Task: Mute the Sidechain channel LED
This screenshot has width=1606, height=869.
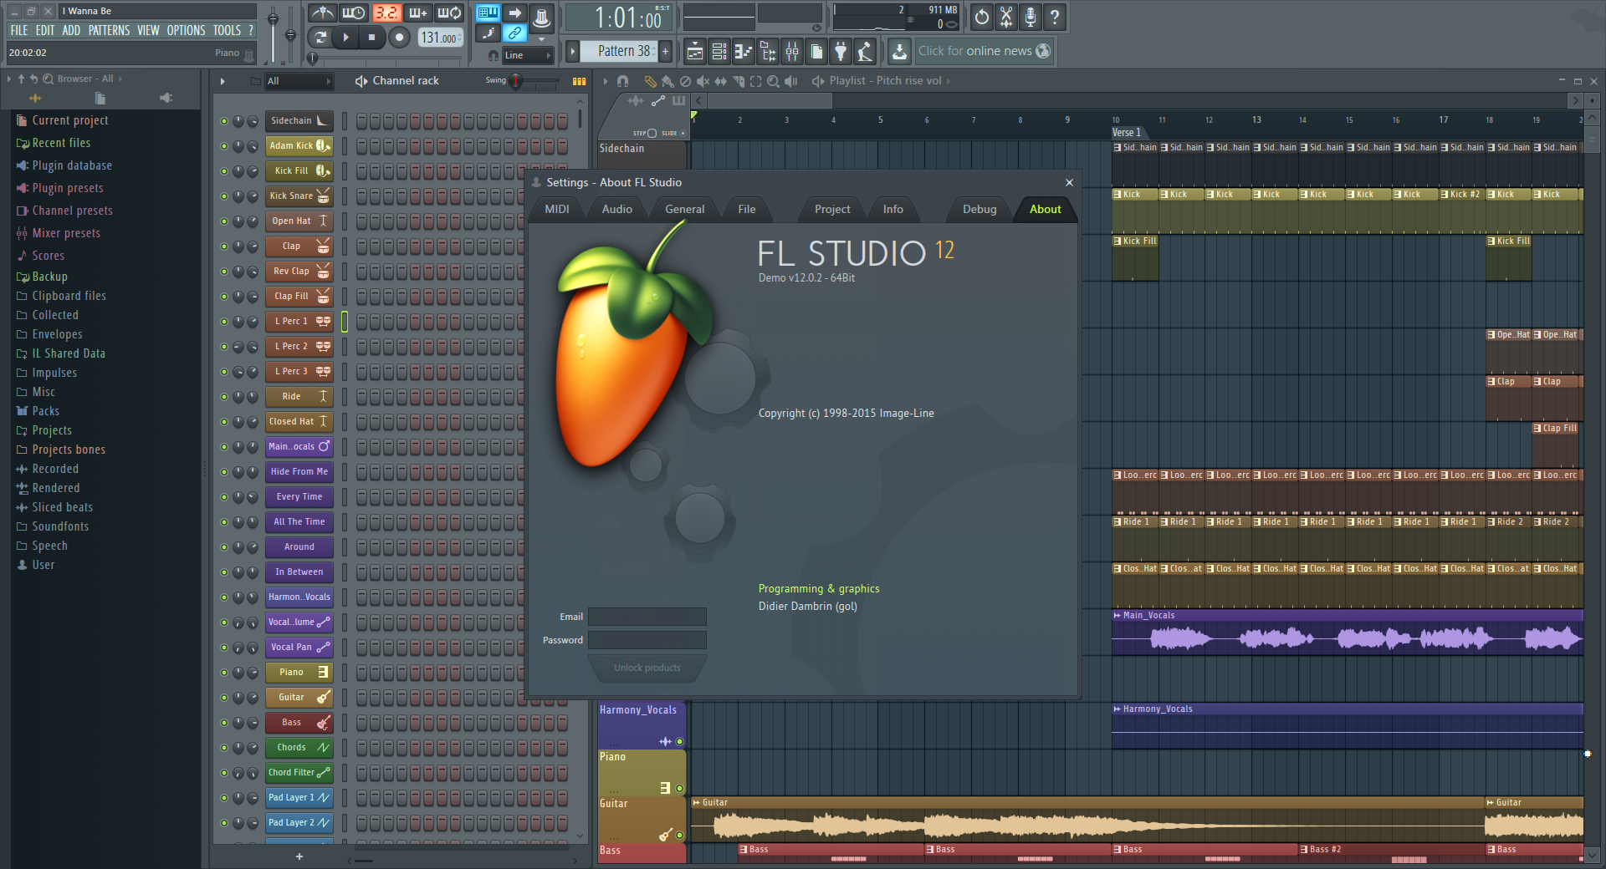Action: (223, 121)
